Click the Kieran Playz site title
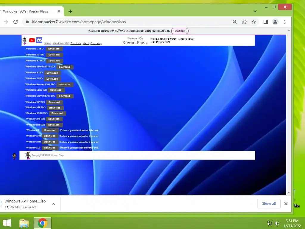The width and height of the screenshot is (305, 229). point(135,43)
